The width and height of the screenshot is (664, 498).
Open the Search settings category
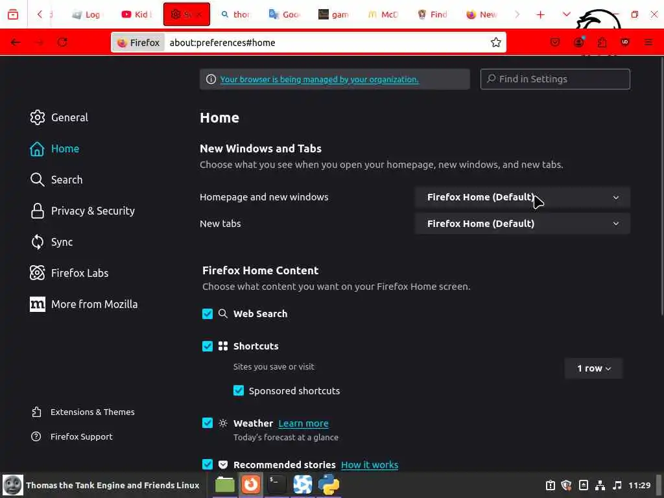tap(56, 180)
